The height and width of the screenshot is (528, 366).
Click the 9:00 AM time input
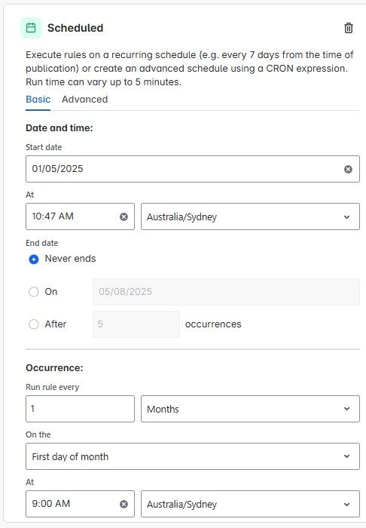click(x=80, y=504)
